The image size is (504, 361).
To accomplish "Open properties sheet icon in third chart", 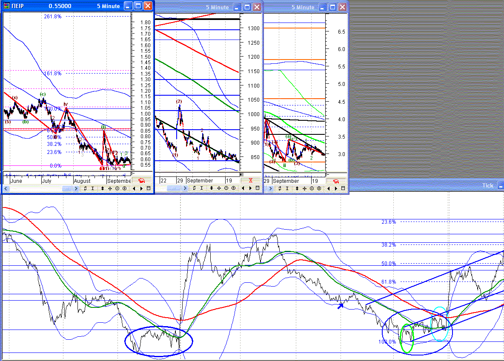I will point(343,188).
